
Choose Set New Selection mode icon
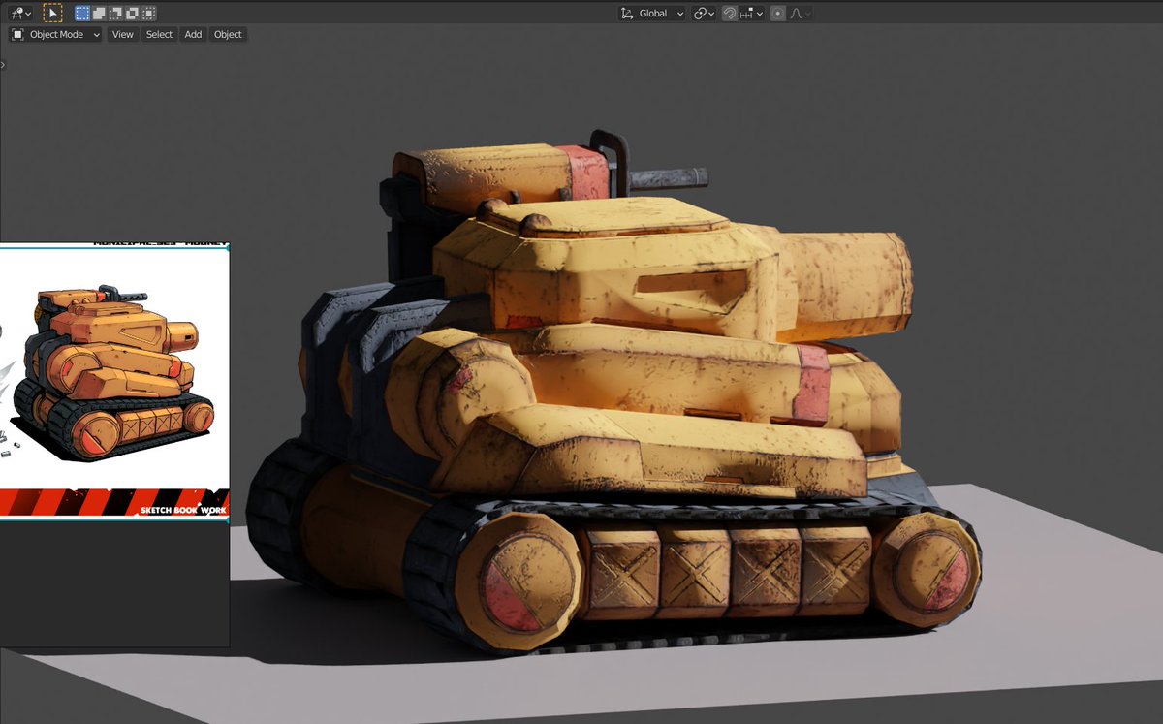pyautogui.click(x=82, y=14)
